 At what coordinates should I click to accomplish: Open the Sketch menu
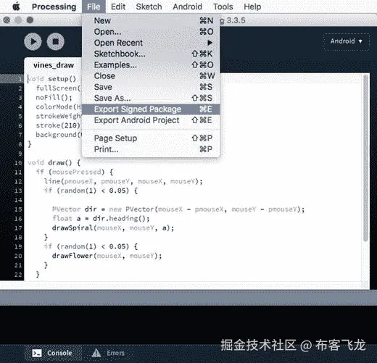(149, 7)
